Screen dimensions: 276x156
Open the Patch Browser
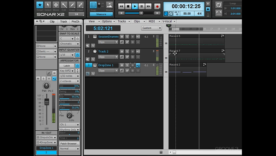(x=69, y=143)
